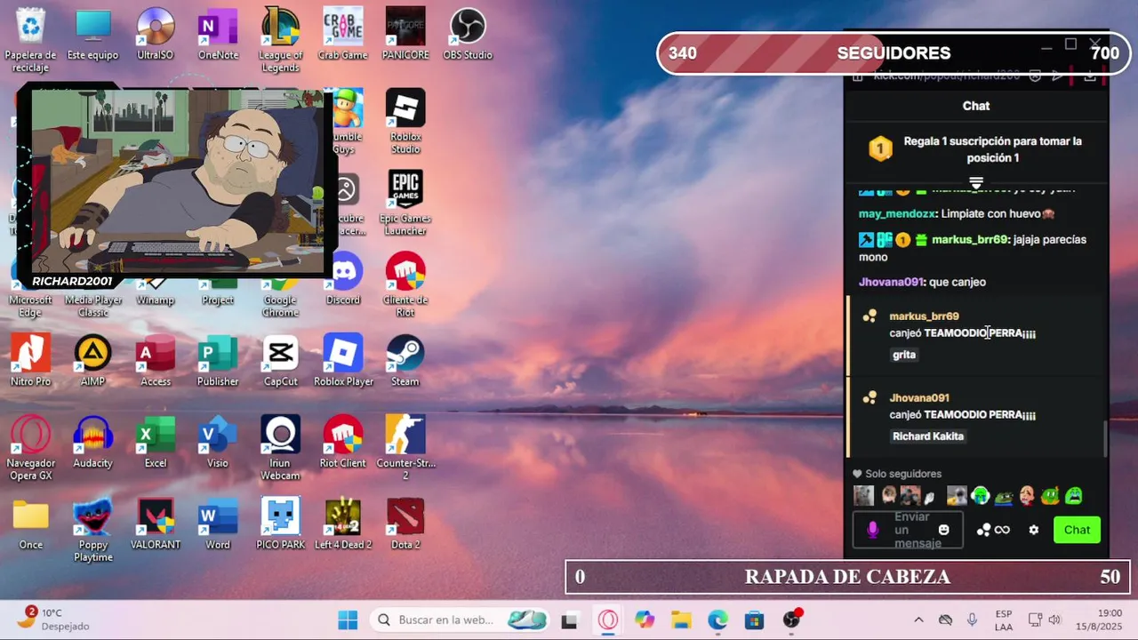1138x640 pixels.
Task: Open the emoji picker smiley in the chat input
Action: [944, 530]
